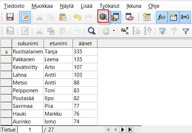Image resolution: width=192 pixels, height=134 pixels.
Task: Go to next record button
Action: (123, 130)
